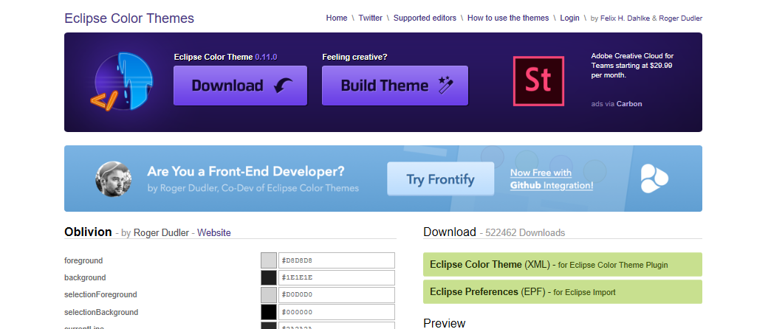
Task: Focus the foreground #D8D8D8 input field
Action: (337, 260)
